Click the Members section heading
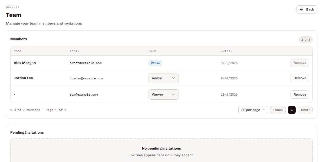This screenshot has height=162, width=323. [x=19, y=39]
